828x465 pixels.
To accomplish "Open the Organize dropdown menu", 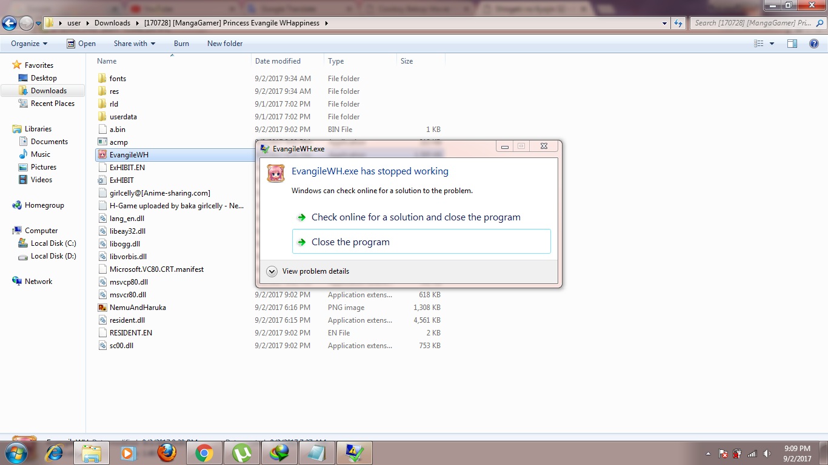I will pyautogui.click(x=29, y=44).
